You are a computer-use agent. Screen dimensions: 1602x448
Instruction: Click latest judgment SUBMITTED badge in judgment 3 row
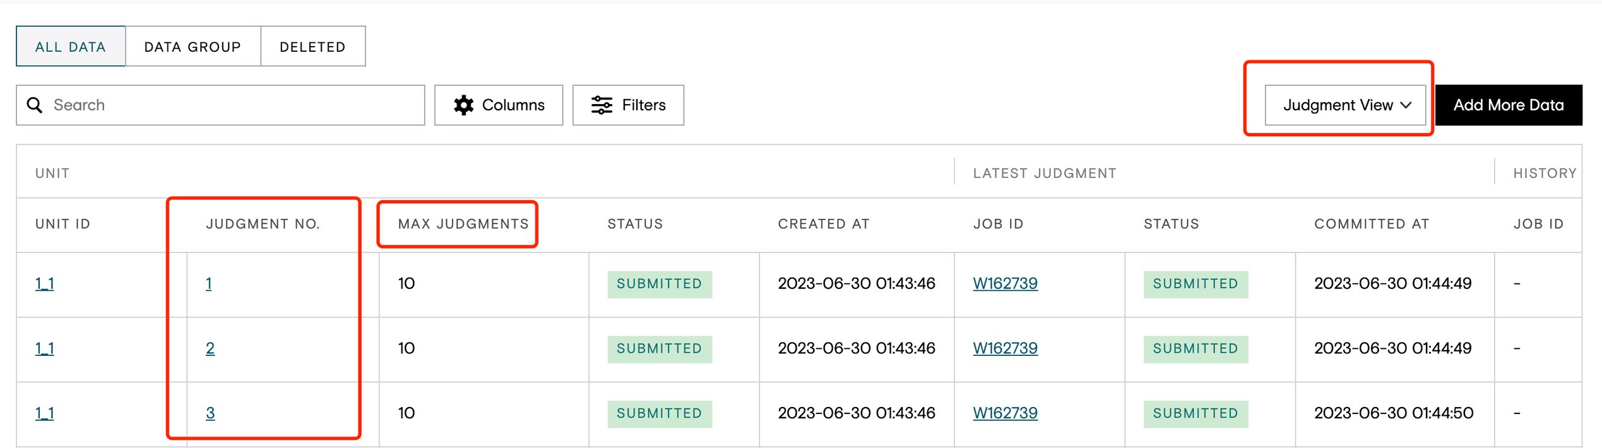1196,415
